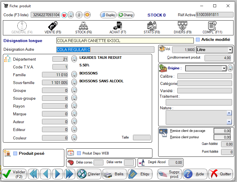Open the Famille lookup magnifier
The height and width of the screenshot is (182, 237).
pos(74,75)
